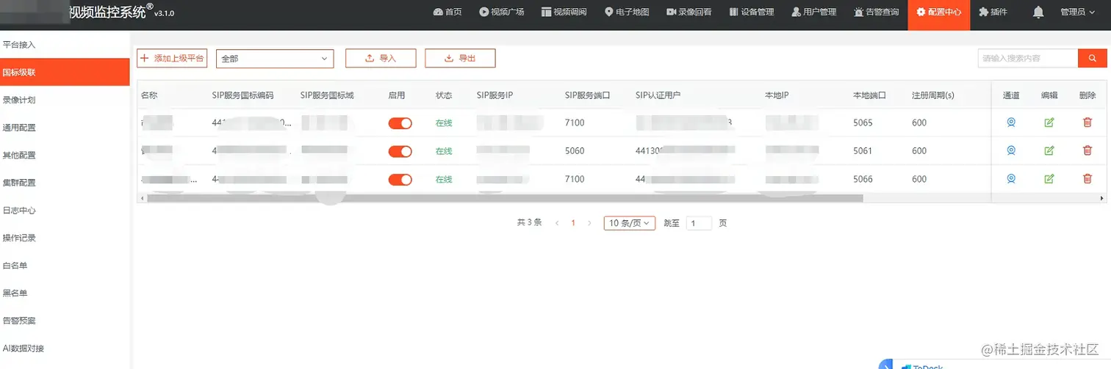Open channel icon in 5065 row
The width and height of the screenshot is (1111, 369).
[x=1011, y=123]
